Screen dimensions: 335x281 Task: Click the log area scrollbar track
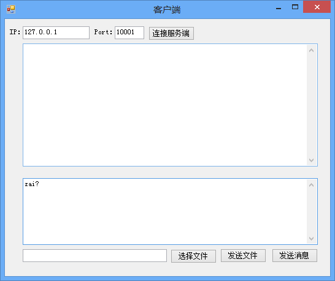(x=312, y=105)
